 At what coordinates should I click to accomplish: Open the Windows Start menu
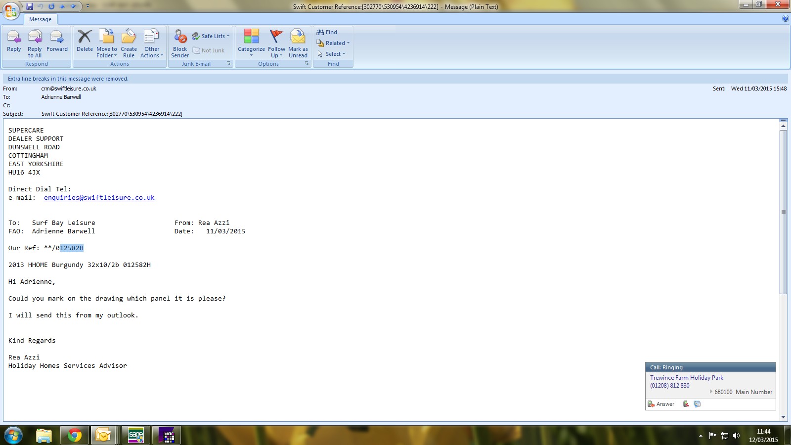13,436
